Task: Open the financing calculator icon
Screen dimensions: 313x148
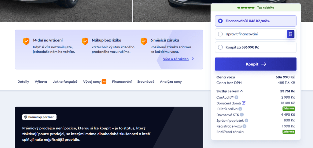Action: pos(290,34)
